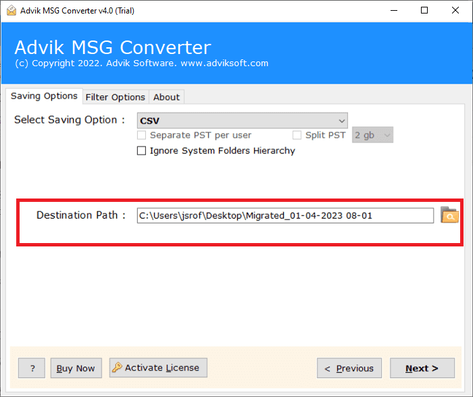This screenshot has height=397, width=473.
Task: Enable Ignore System Folders Hierarchy checkbox
Action: tap(141, 151)
